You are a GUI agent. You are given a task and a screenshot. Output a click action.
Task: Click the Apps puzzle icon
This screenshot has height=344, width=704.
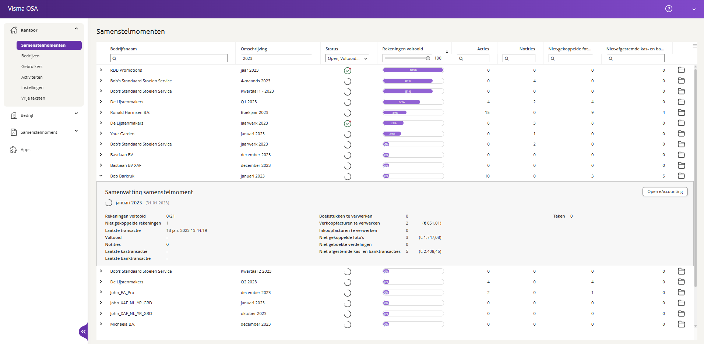pos(14,150)
